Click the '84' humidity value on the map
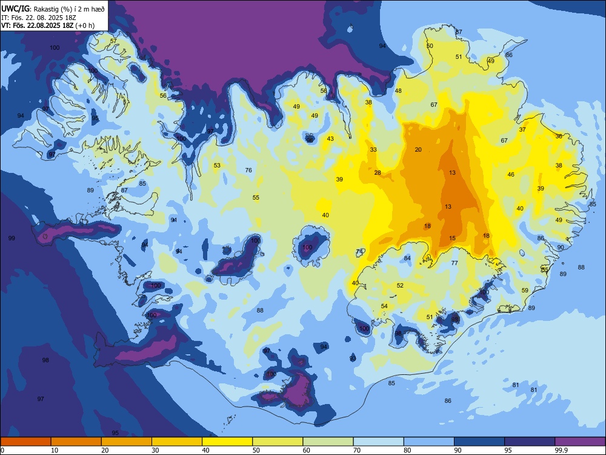 point(407,258)
